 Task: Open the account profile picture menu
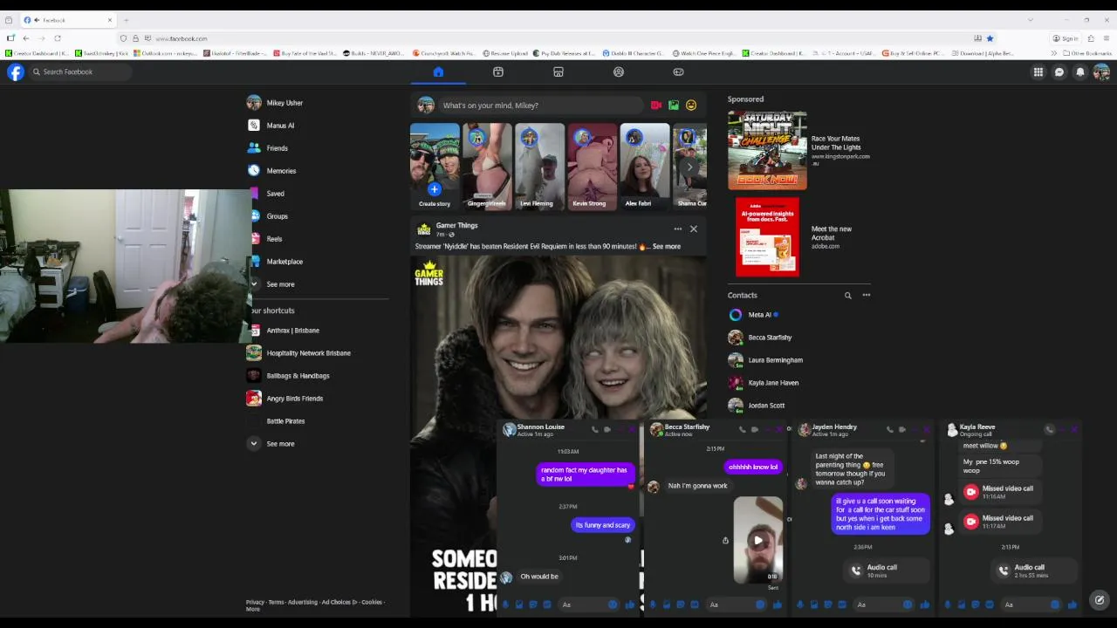coord(1101,72)
